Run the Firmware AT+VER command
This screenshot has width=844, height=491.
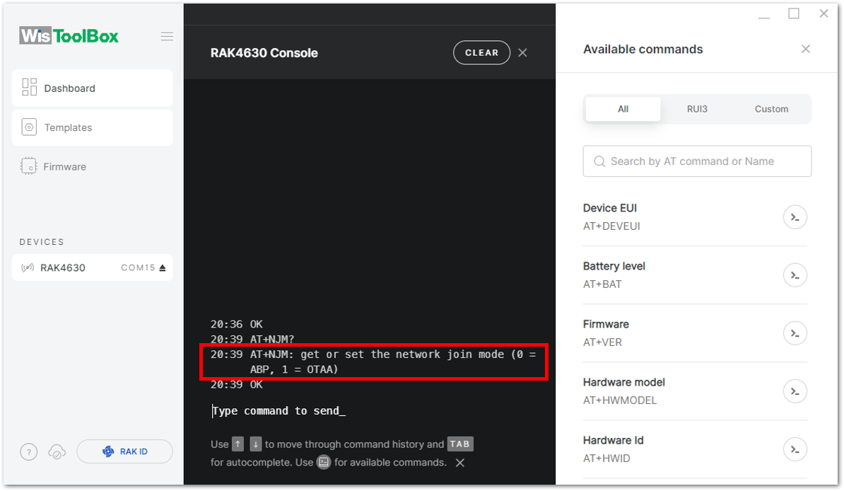click(795, 334)
